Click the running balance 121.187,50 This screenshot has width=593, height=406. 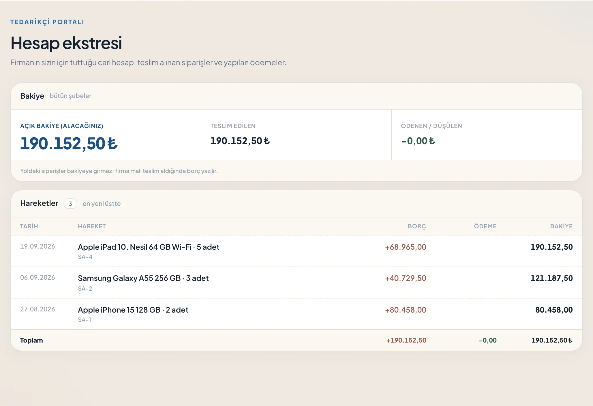pos(551,278)
